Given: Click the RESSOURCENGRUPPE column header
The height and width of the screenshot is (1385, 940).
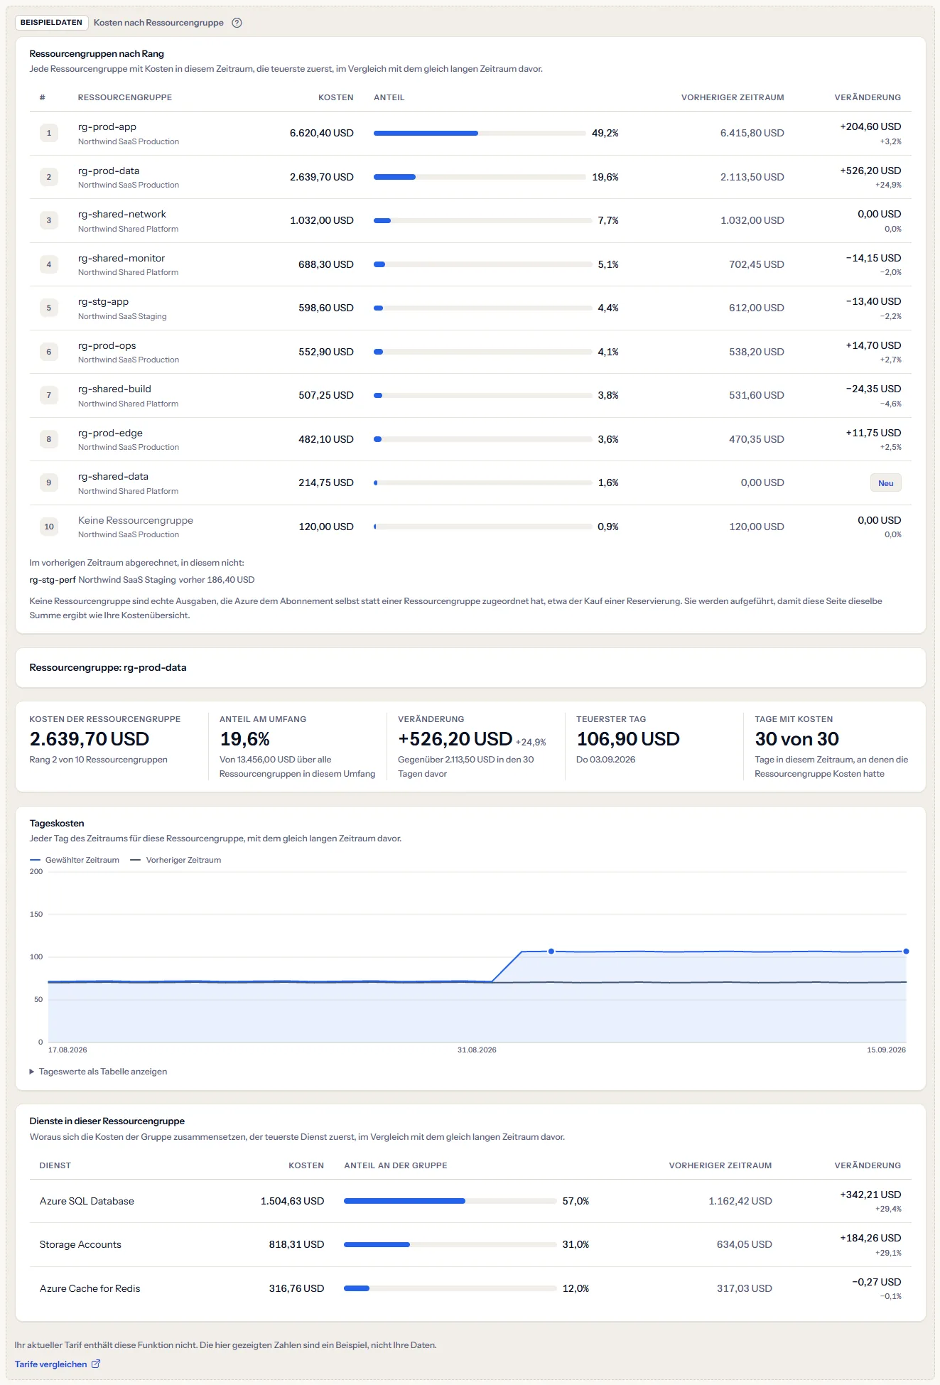Looking at the screenshot, I should click(125, 97).
